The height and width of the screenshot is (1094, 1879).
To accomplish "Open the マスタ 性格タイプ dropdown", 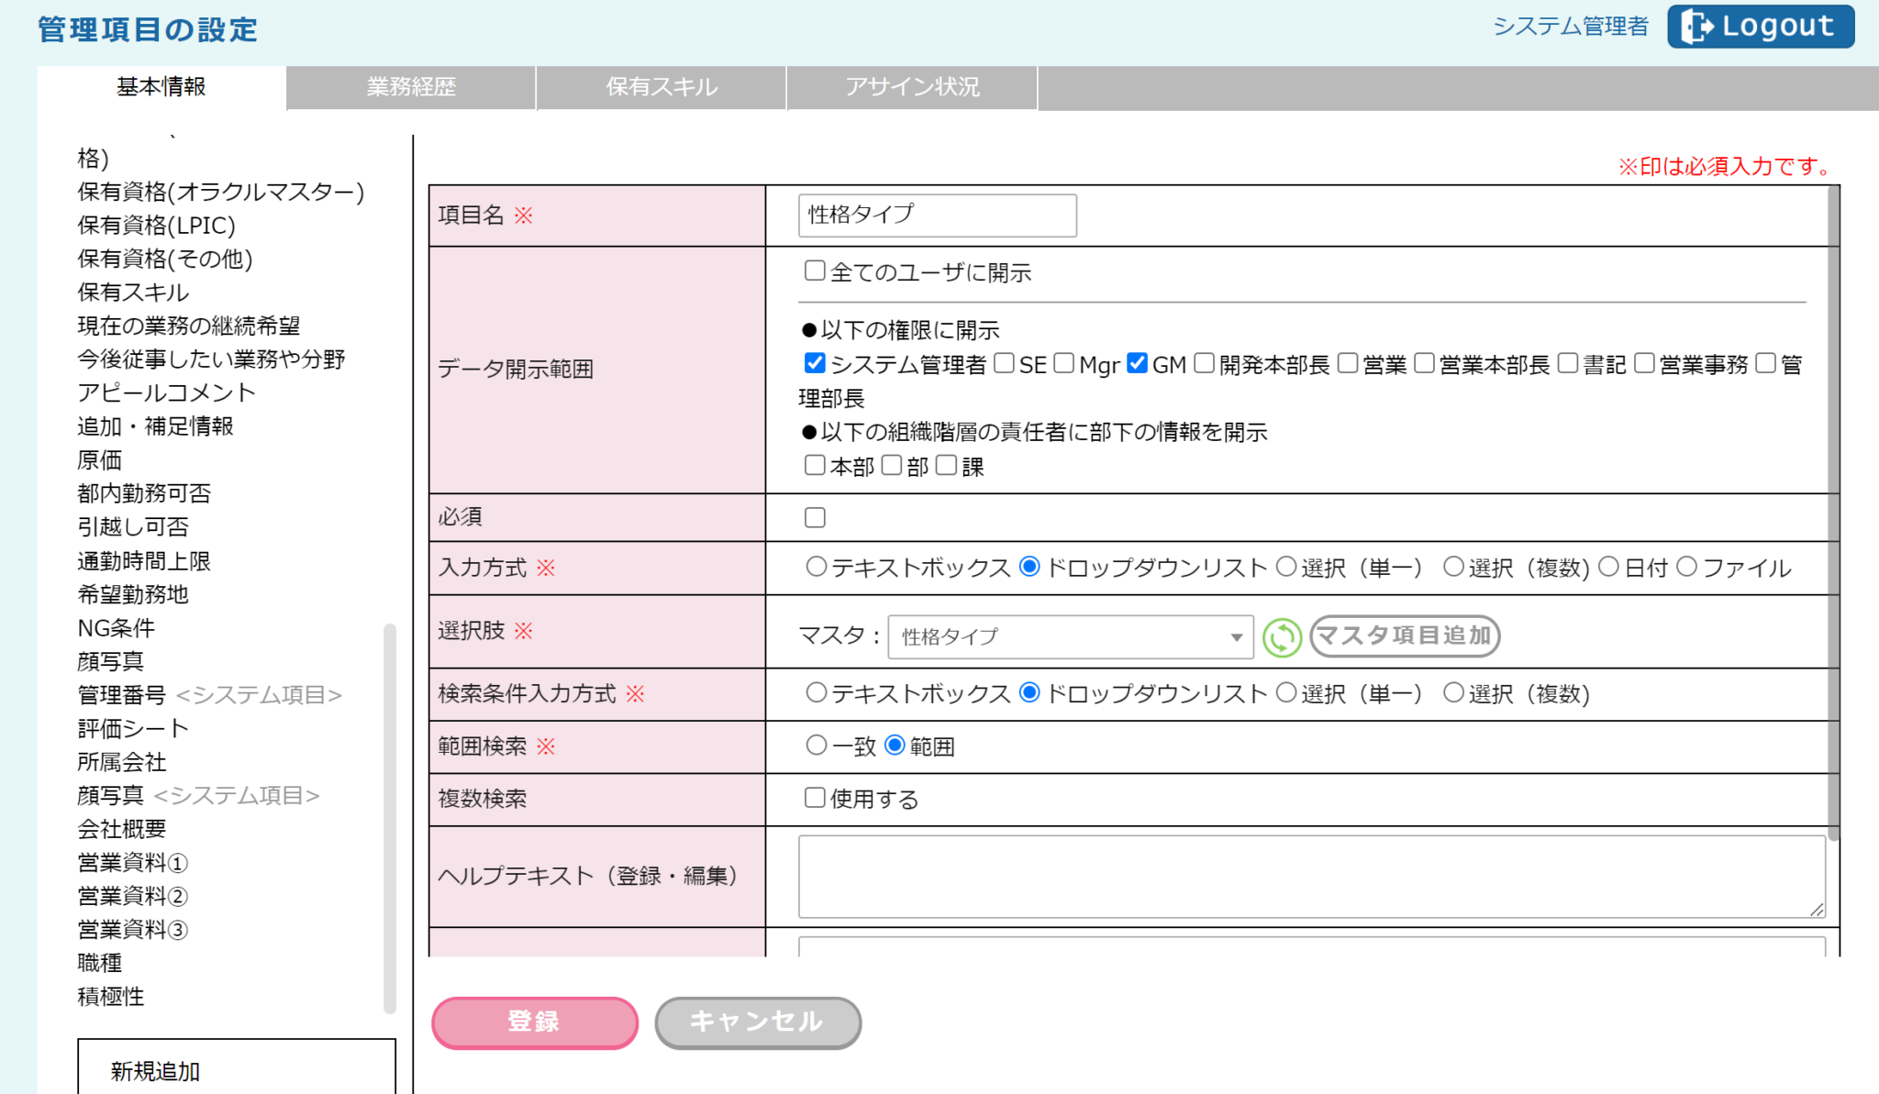I will (1070, 636).
